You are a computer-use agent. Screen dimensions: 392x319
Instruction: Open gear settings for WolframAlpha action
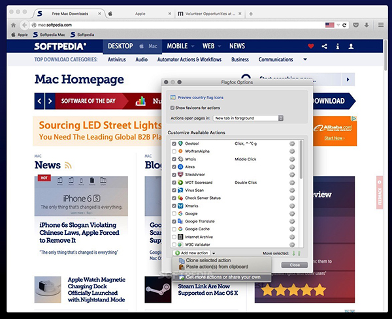click(292, 151)
